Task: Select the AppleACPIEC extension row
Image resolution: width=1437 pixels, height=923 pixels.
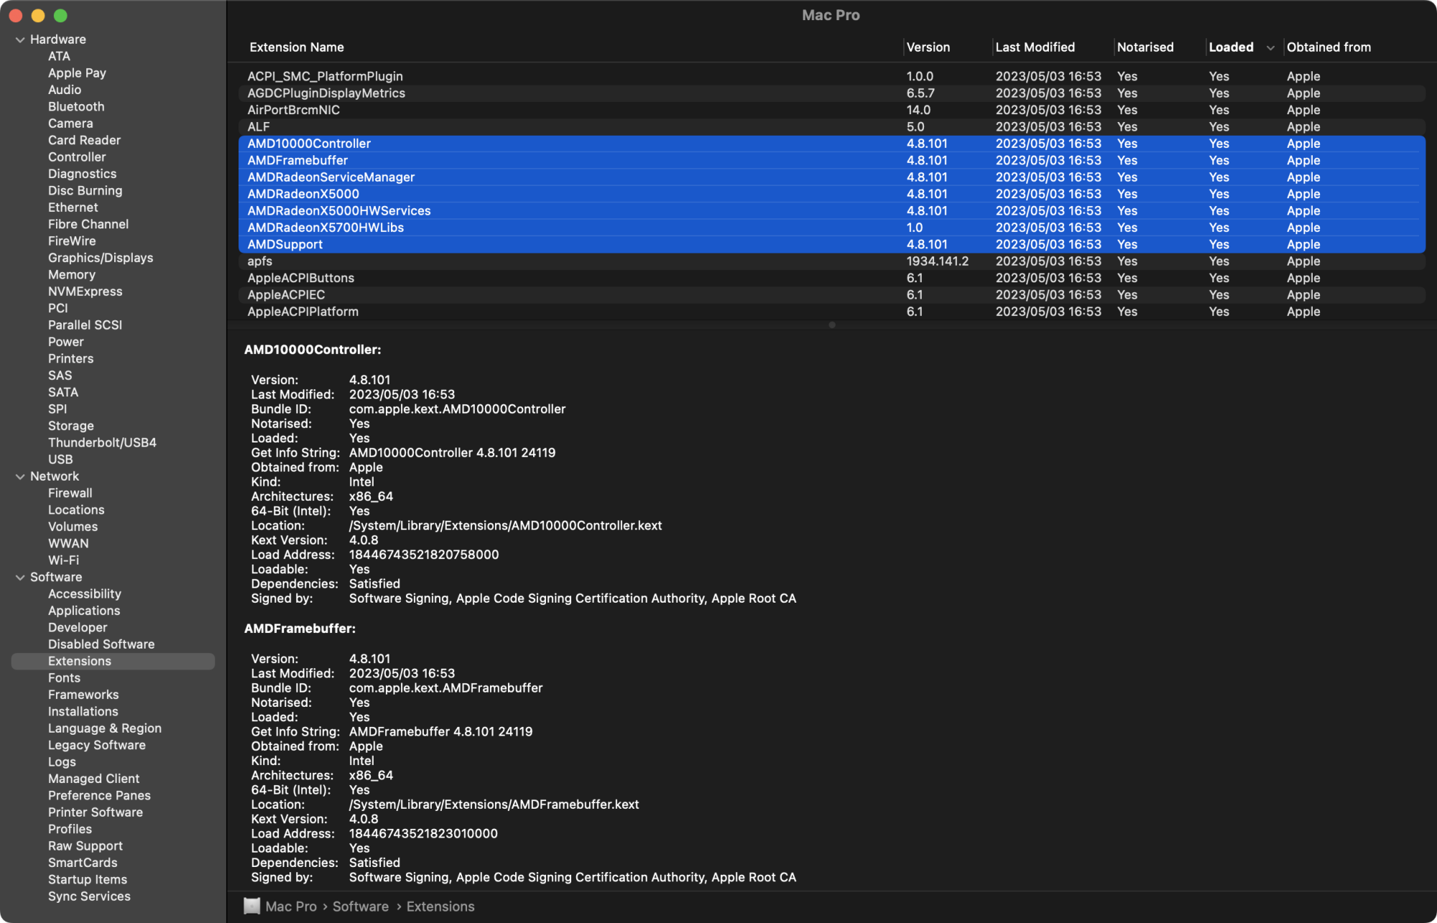Action: 831,295
